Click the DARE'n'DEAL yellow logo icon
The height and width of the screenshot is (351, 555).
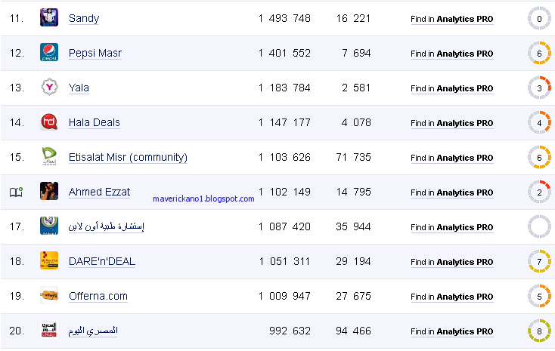click(x=49, y=260)
